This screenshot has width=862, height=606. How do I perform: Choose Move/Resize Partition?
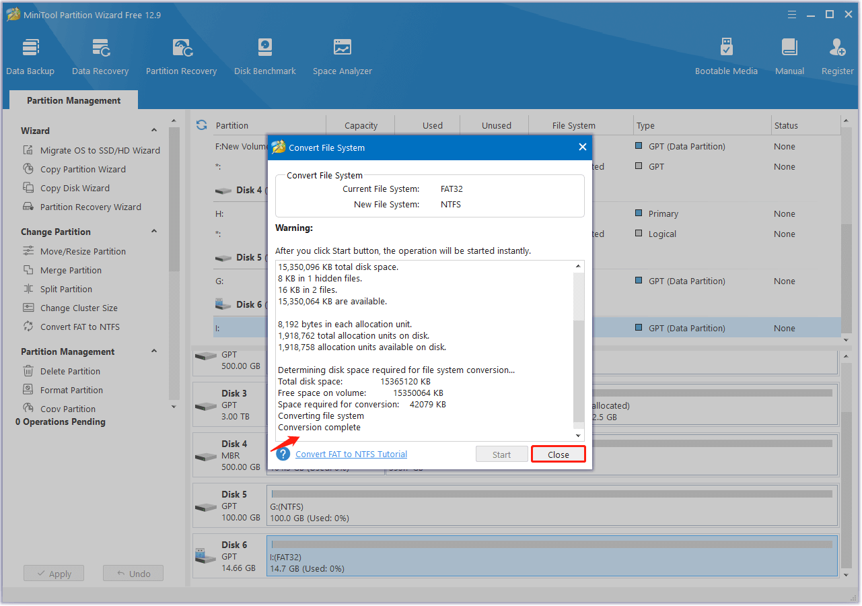83,251
